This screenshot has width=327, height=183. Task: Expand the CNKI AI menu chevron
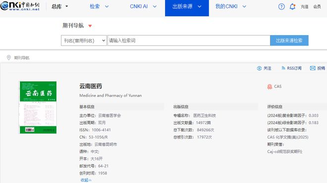(155, 6)
